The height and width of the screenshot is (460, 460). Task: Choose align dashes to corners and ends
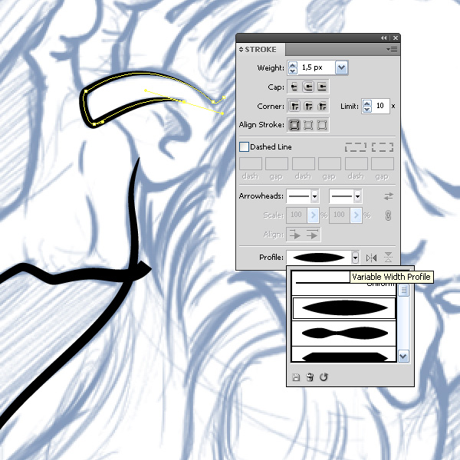(383, 147)
